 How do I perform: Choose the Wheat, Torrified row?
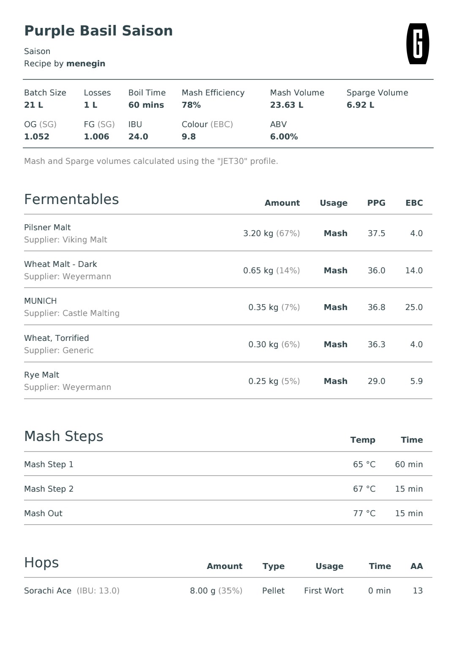coord(228,344)
